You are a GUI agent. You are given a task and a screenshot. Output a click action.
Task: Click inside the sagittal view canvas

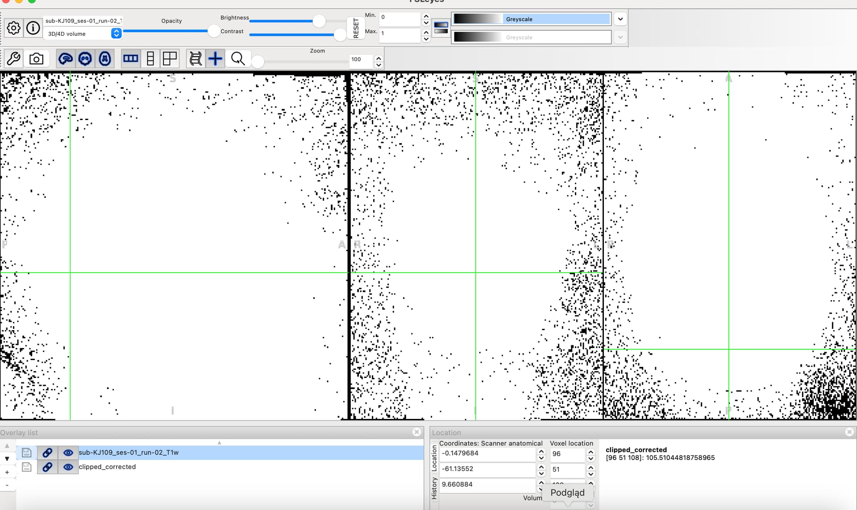(x=174, y=246)
